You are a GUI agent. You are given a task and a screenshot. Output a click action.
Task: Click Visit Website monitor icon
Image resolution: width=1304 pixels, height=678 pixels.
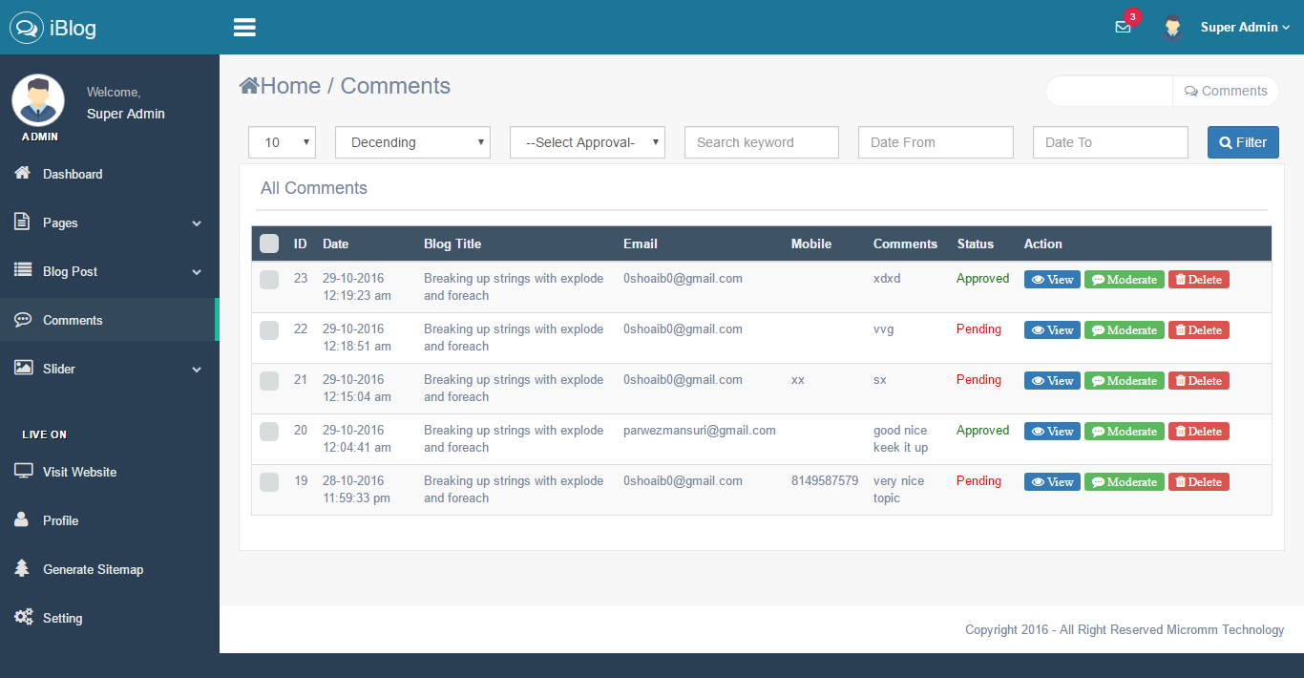(24, 471)
